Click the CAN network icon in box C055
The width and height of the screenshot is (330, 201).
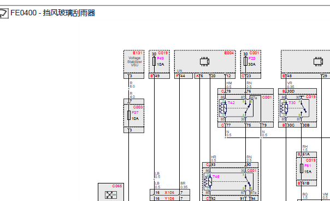click(111, 195)
